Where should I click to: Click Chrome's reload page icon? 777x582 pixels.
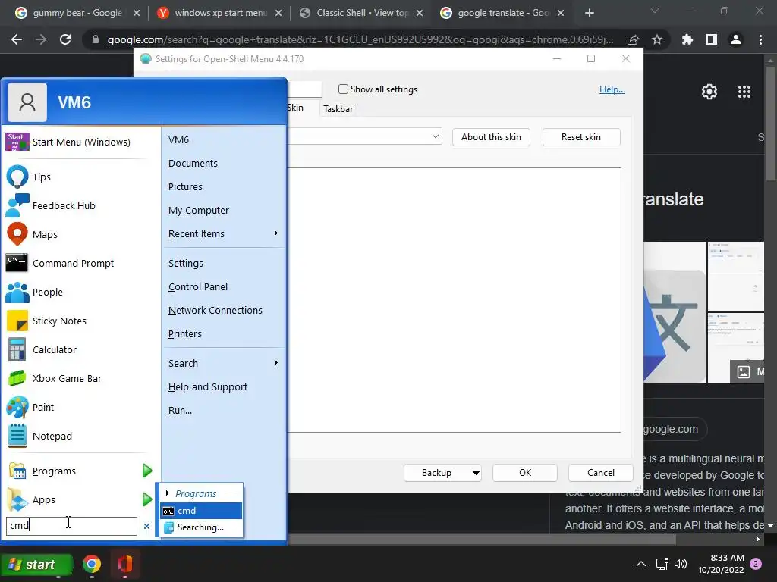(x=65, y=39)
